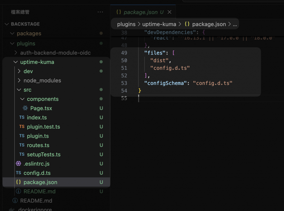The width and height of the screenshot is (284, 211).
Task: Click the React icon beside Page.tsx
Action: [25, 108]
